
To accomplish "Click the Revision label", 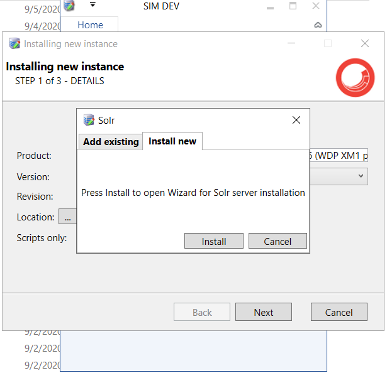I will [35, 197].
